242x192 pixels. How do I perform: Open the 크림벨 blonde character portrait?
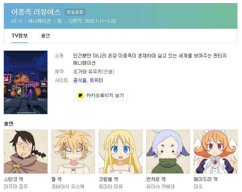click(x=121, y=152)
